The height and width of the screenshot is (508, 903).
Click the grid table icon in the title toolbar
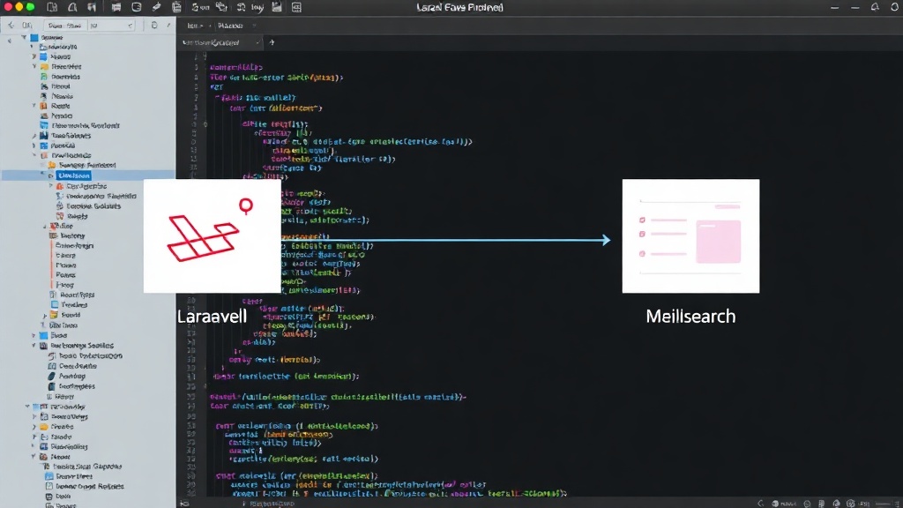pos(296,7)
